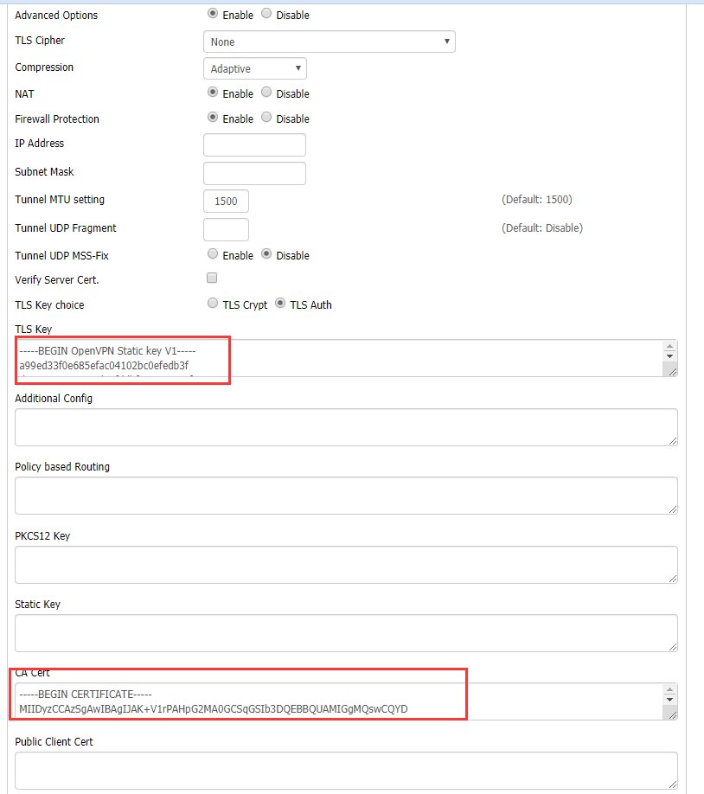Click the Tunnel MTU setting field
Screen dimensions: 704x794
click(226, 201)
